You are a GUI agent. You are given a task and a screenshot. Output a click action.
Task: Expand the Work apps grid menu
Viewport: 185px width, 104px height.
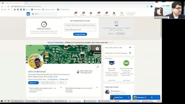(122, 14)
